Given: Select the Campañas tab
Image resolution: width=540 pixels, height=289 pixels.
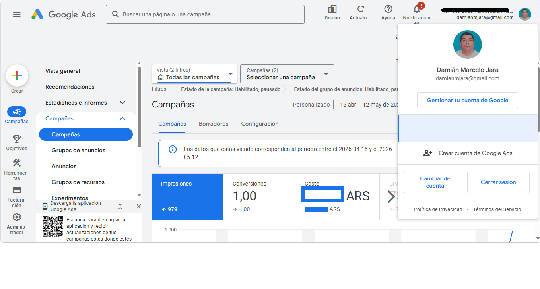Looking at the screenshot, I should [172, 124].
